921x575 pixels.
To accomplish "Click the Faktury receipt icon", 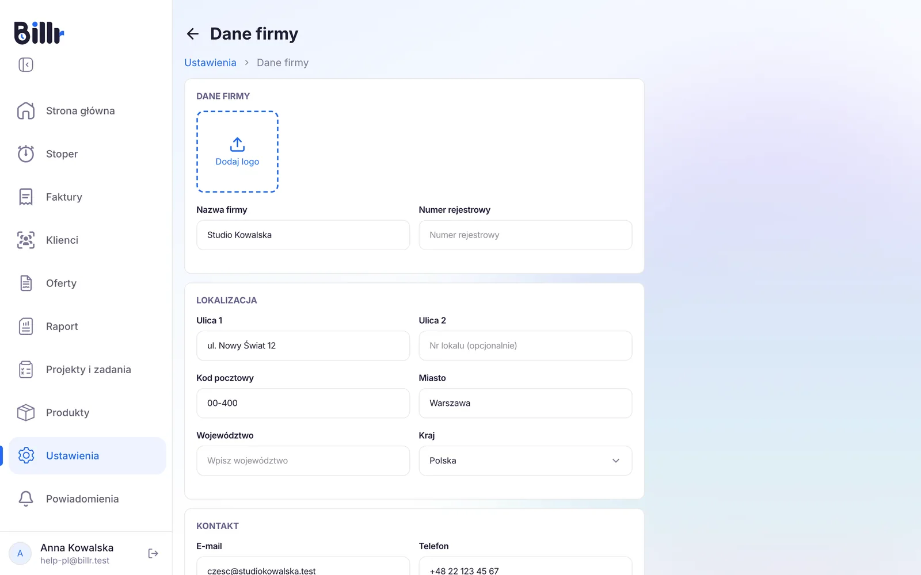I will click(x=26, y=197).
